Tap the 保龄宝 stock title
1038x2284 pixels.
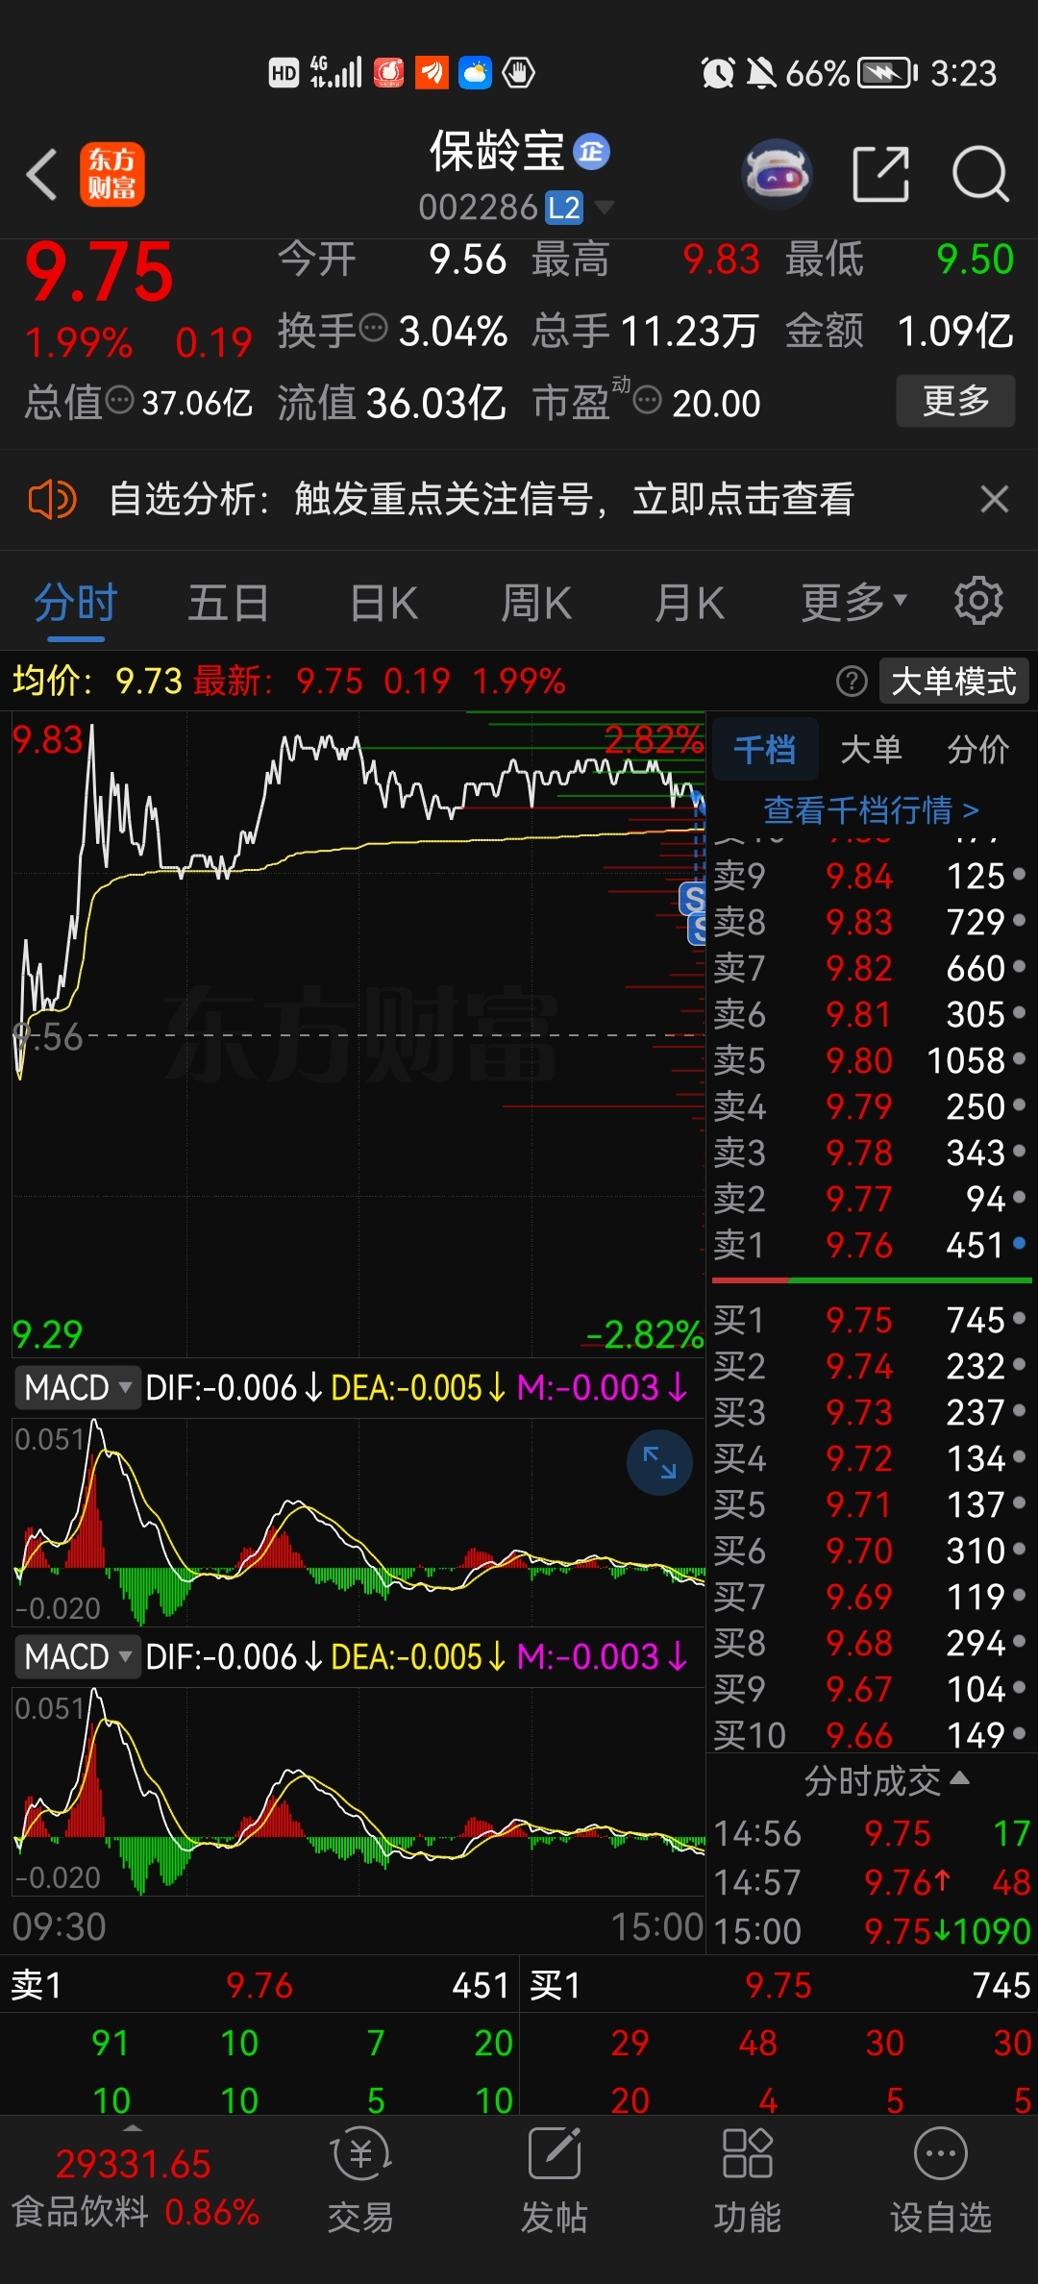pyautogui.click(x=497, y=152)
